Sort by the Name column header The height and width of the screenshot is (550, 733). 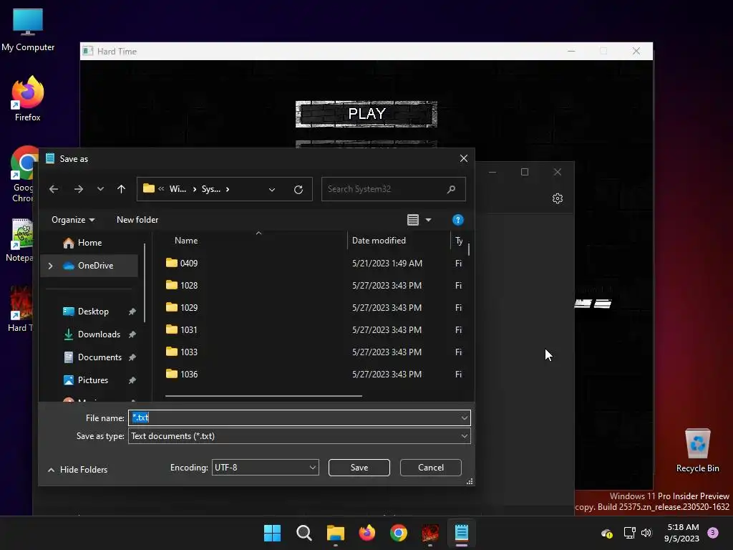[x=186, y=241]
